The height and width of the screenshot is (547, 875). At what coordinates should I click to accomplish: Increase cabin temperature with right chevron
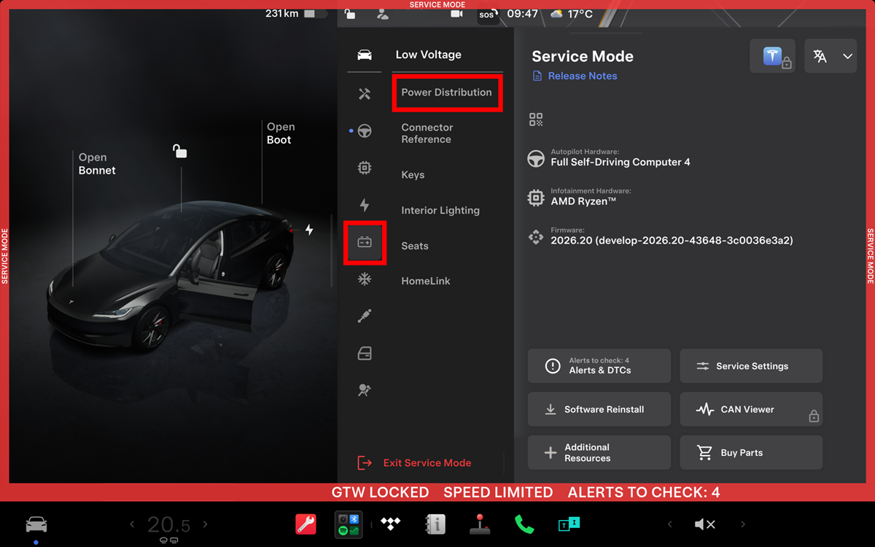point(205,524)
